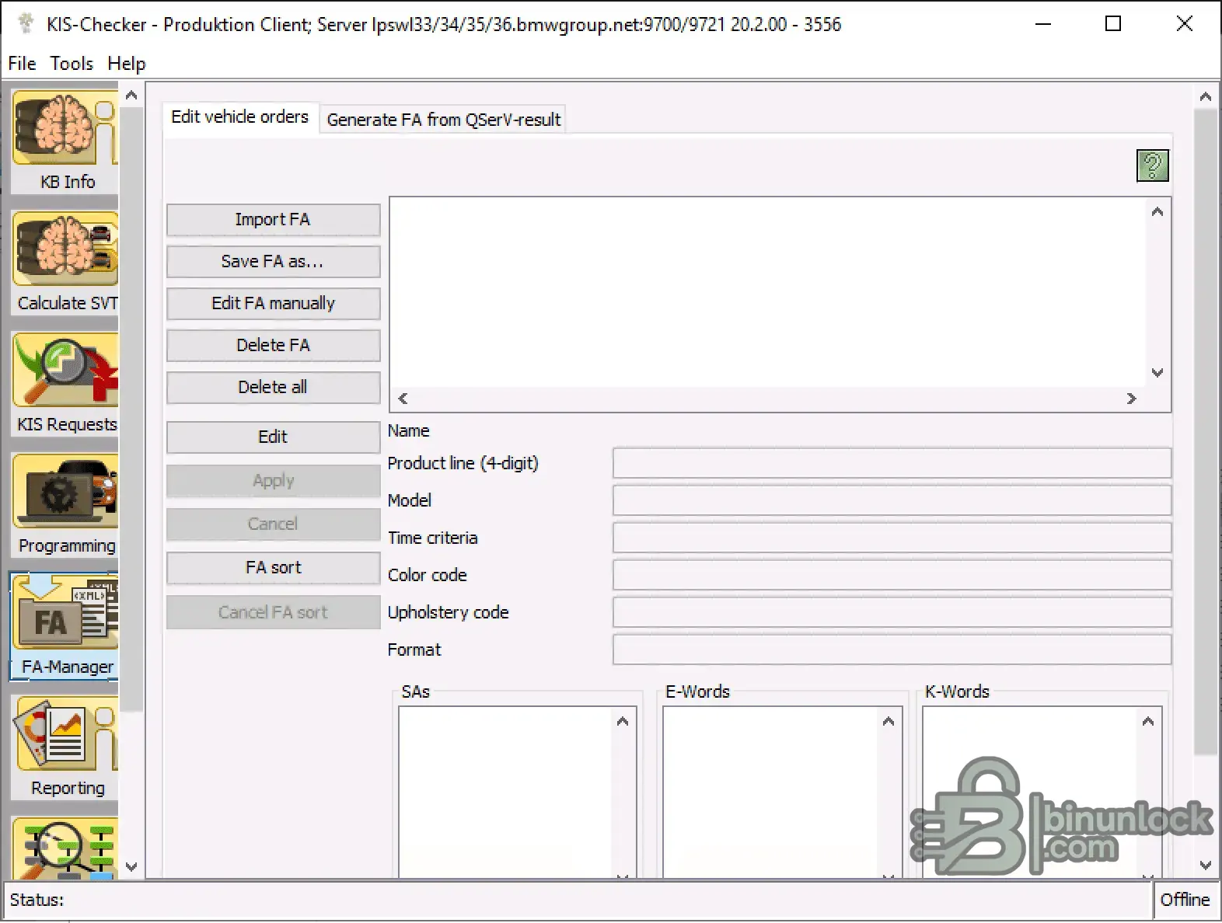Click inside the FA list box

[768, 293]
